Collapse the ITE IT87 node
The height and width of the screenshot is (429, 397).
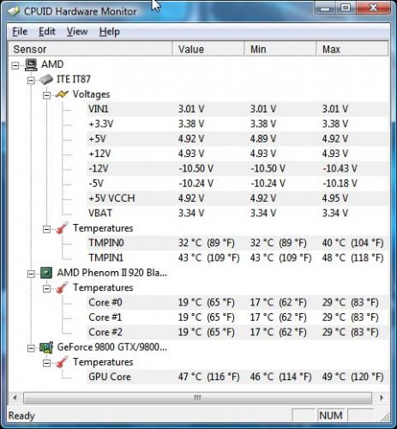coord(31,81)
